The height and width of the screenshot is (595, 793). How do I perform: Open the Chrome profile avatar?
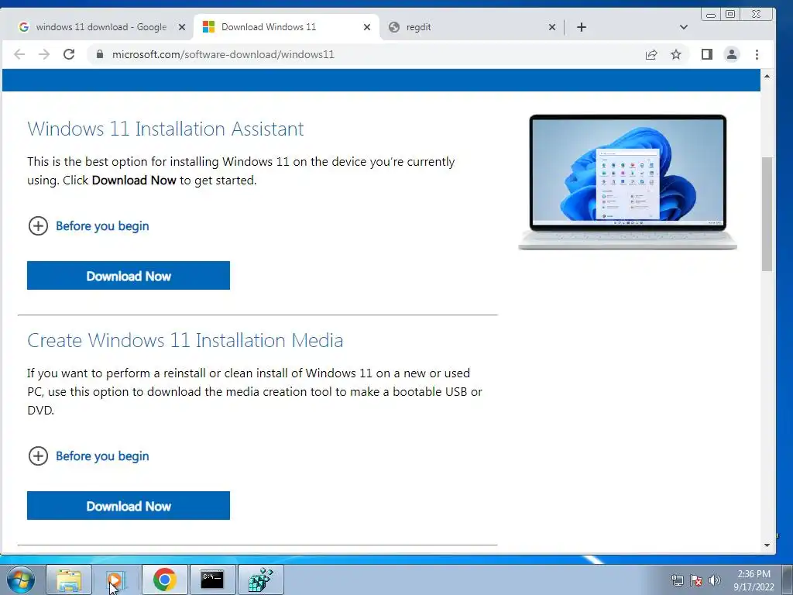tap(731, 54)
